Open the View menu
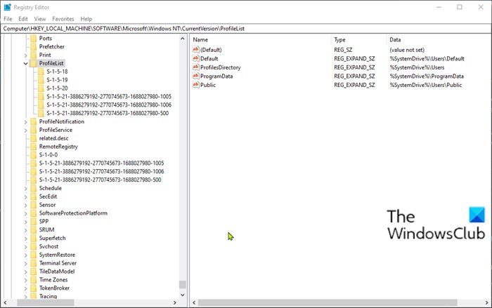The height and width of the screenshot is (308, 492). coord(40,19)
